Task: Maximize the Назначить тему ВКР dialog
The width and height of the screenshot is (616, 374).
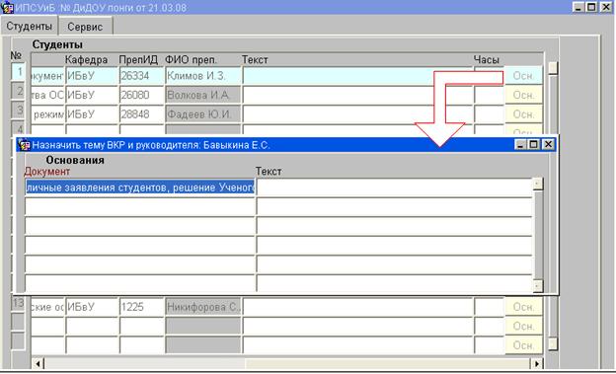Action: [534, 145]
